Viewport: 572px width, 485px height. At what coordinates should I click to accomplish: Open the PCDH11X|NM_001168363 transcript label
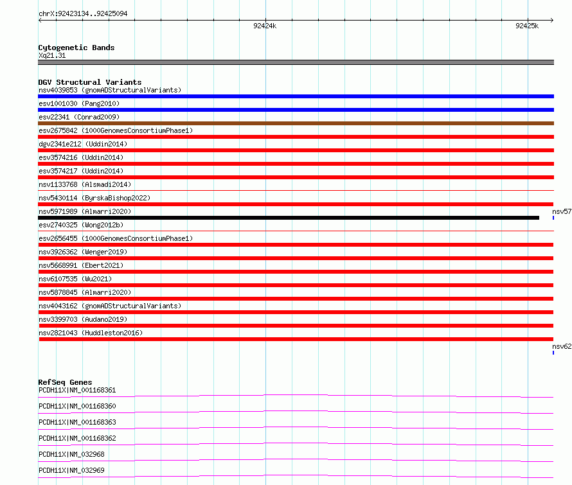[x=77, y=422]
